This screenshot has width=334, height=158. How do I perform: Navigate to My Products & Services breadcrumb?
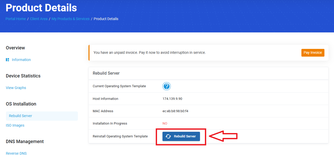point(70,19)
